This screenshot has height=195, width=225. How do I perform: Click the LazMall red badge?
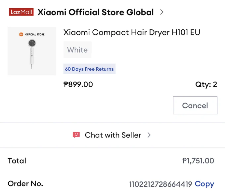(21, 12)
